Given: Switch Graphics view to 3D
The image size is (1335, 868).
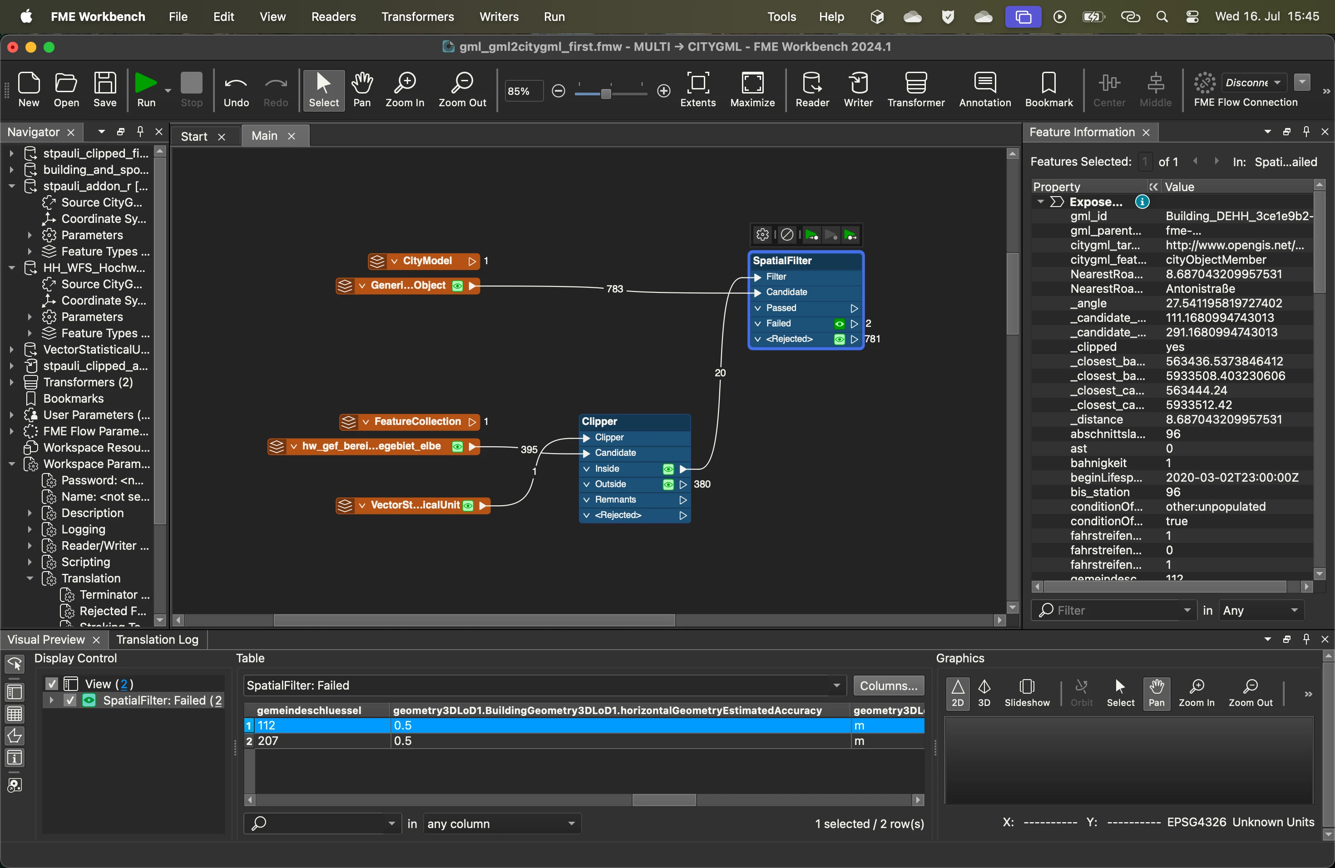Looking at the screenshot, I should pyautogui.click(x=984, y=693).
